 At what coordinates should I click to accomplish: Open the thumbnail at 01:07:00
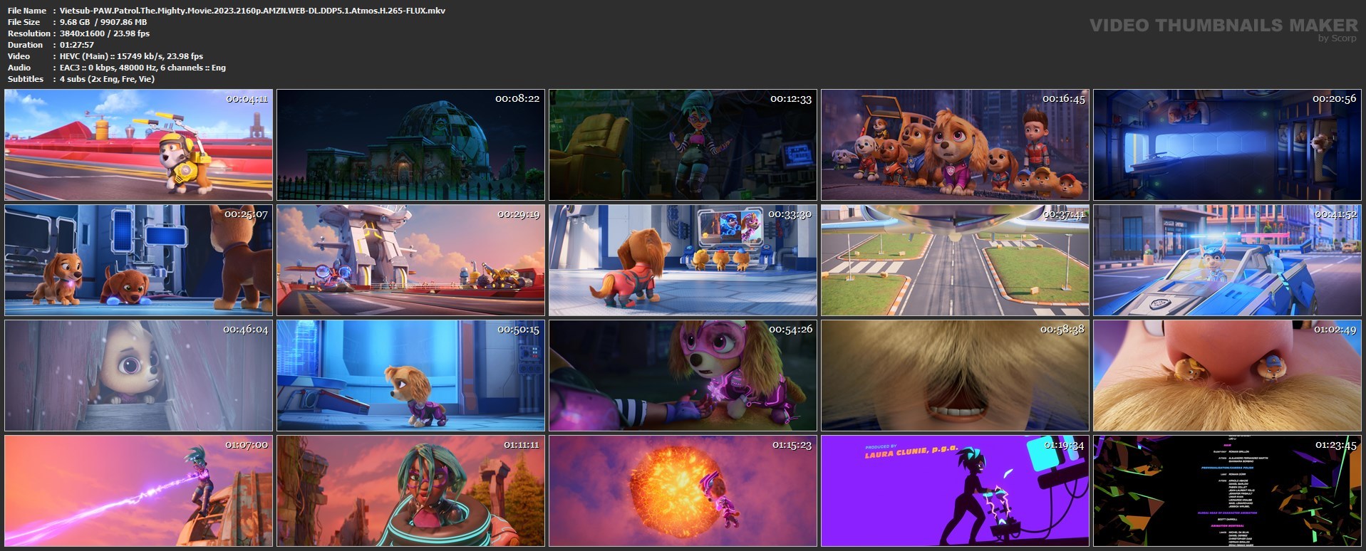(139, 491)
